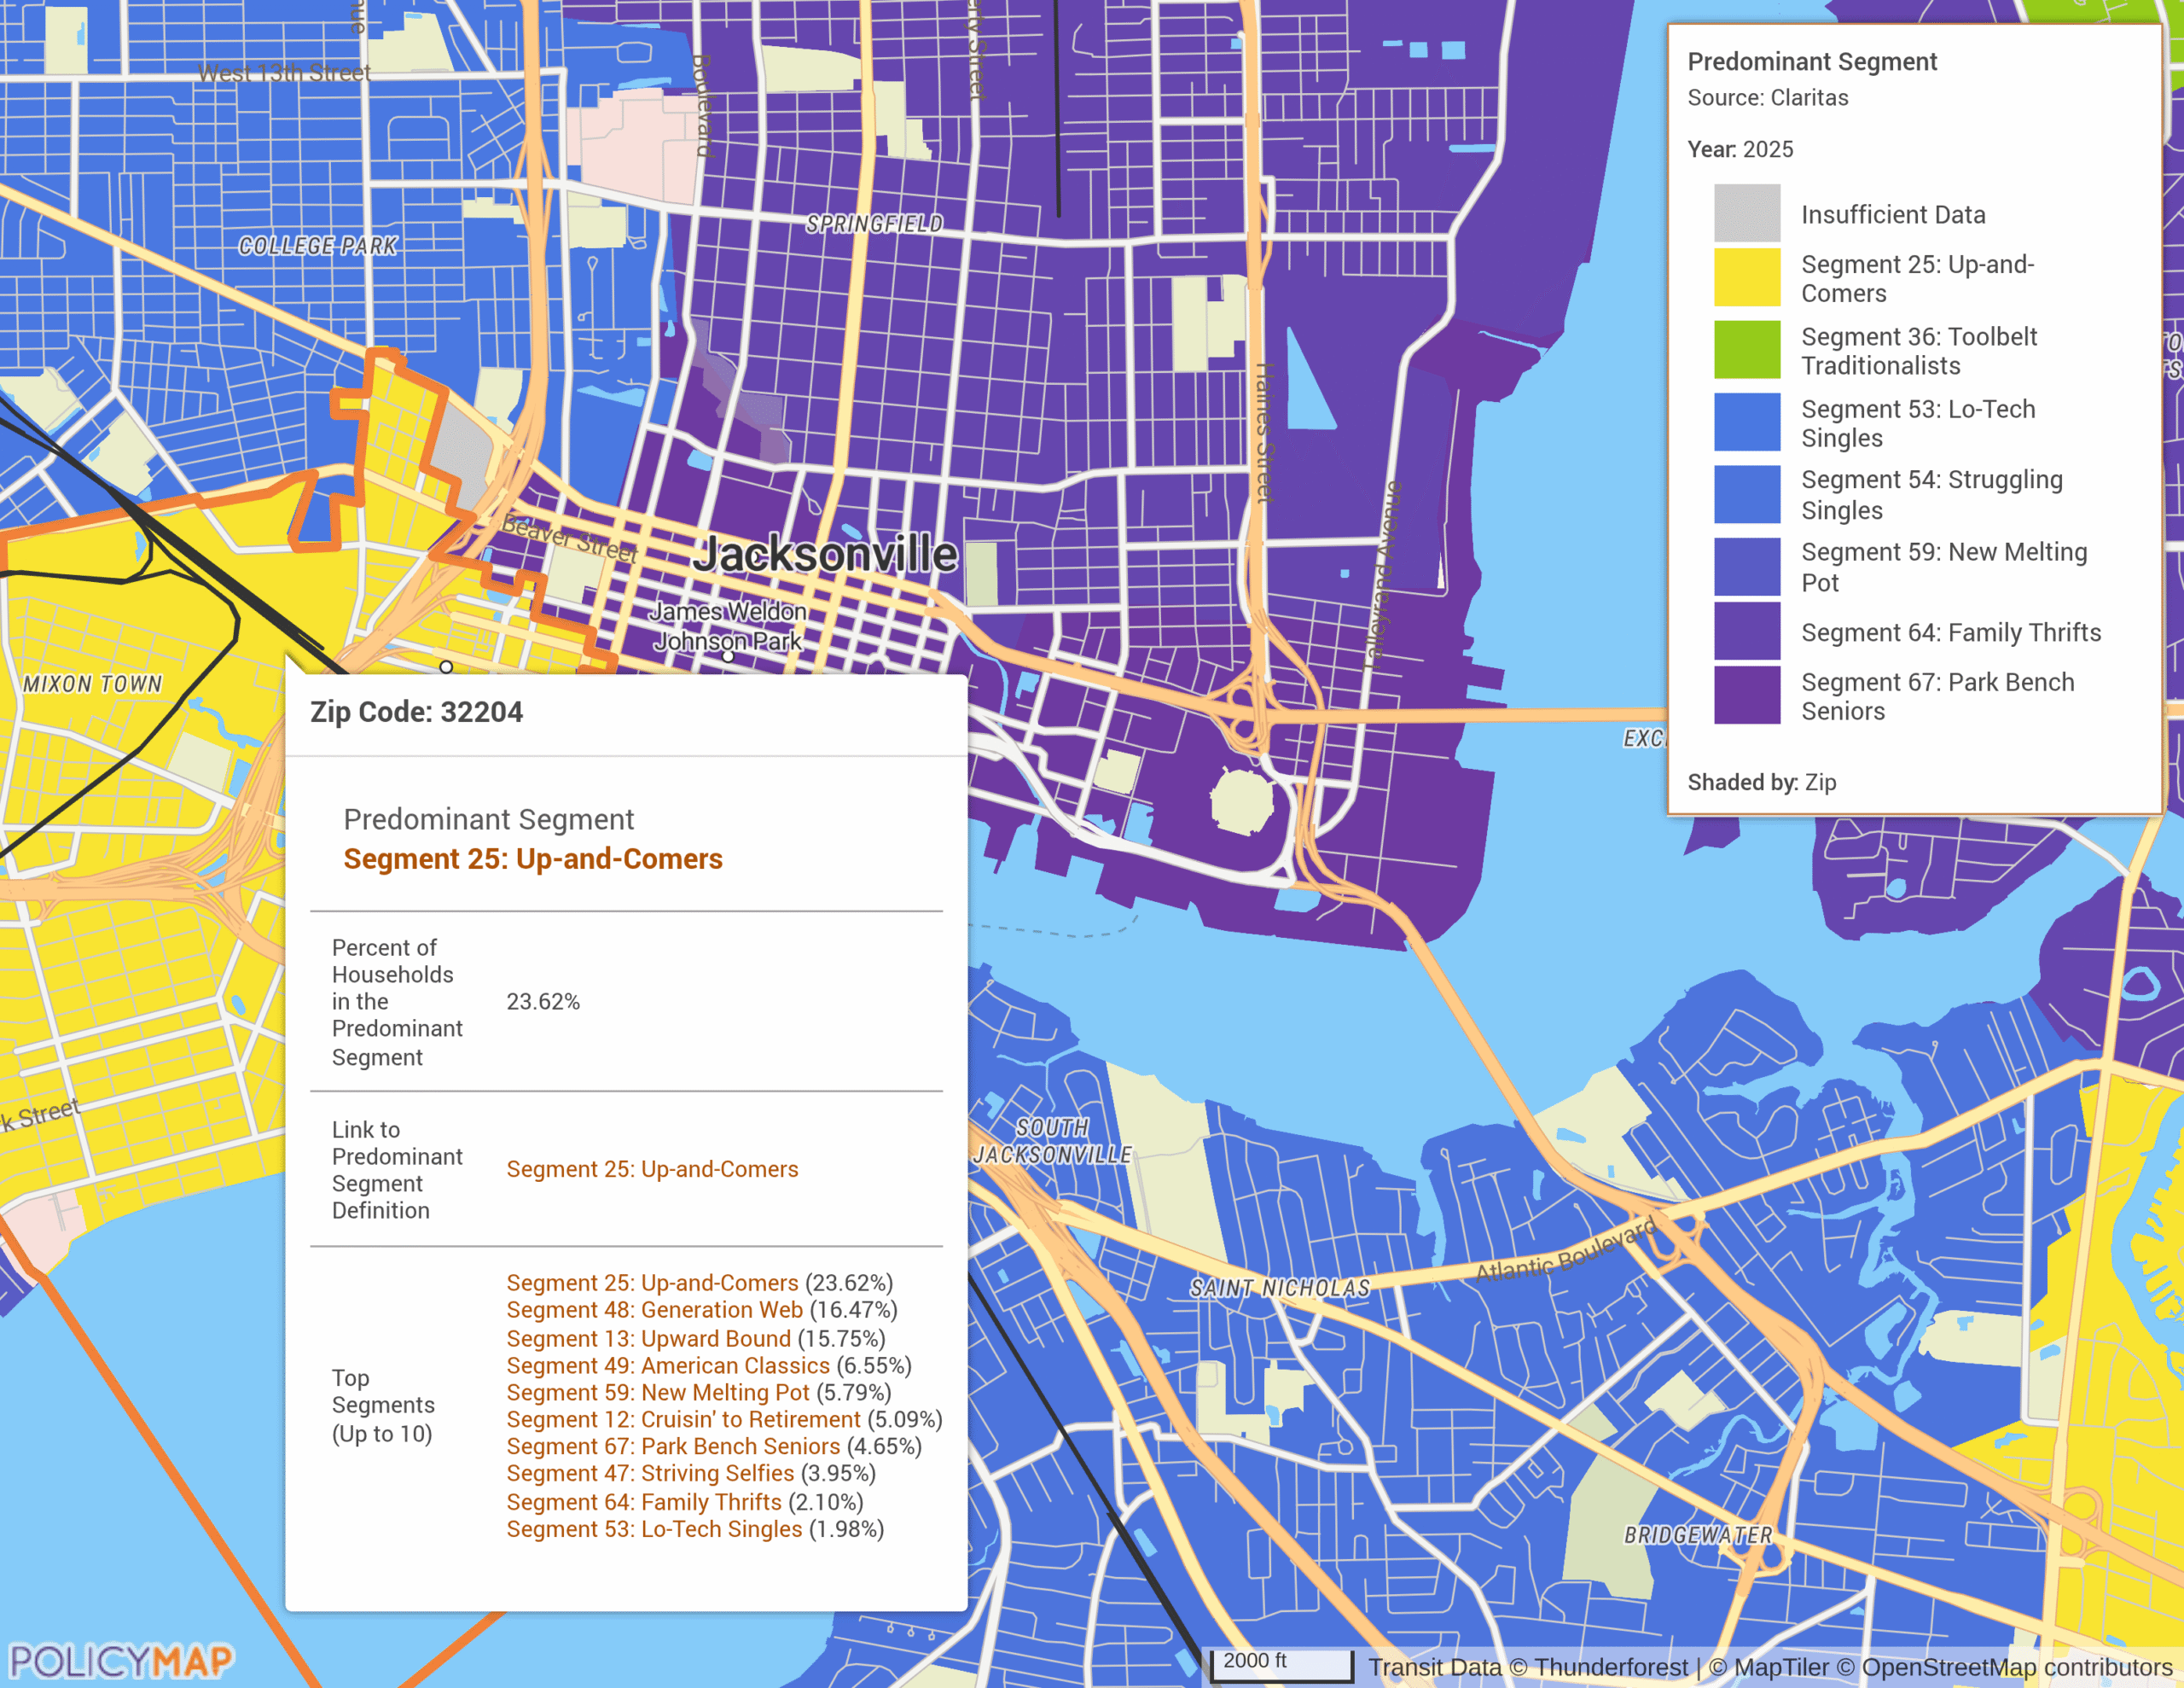This screenshot has height=1688, width=2184.
Task: Click the OpenStreetMap contributors attribution
Action: [x=2016, y=1667]
